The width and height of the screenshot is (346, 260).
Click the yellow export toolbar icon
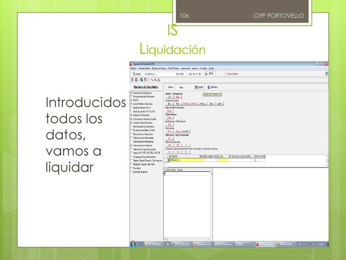click(159, 80)
